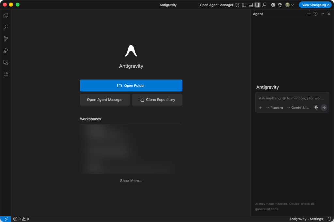The width and height of the screenshot is (334, 222).
Task: Click the blue Open Folder button
Action: (x=131, y=85)
